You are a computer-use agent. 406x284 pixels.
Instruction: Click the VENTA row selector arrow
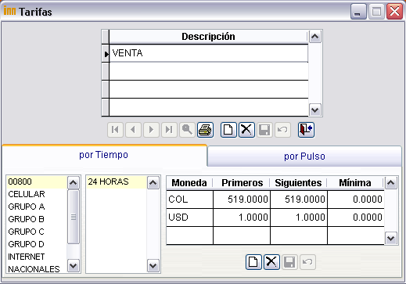pyautogui.click(x=106, y=53)
